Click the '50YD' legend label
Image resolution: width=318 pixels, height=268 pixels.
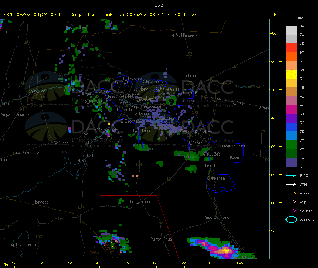(x=304, y=175)
